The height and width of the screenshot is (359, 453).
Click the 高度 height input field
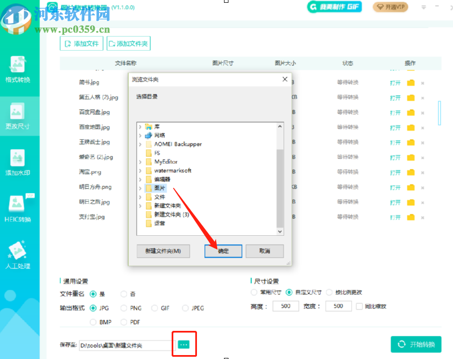(285, 306)
